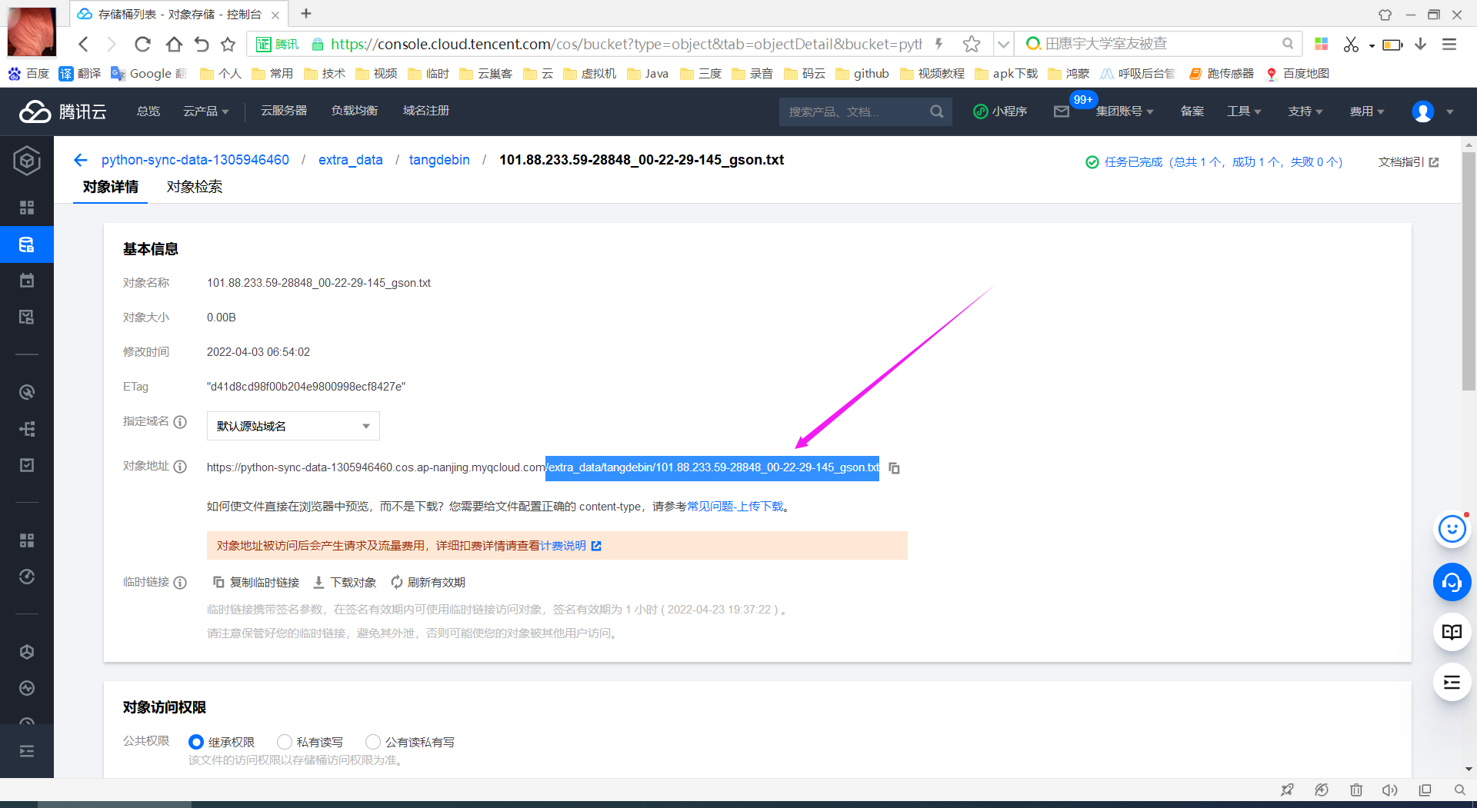Image resolution: width=1477 pixels, height=808 pixels.
Task: Click the 下载对象 button
Action: (345, 583)
